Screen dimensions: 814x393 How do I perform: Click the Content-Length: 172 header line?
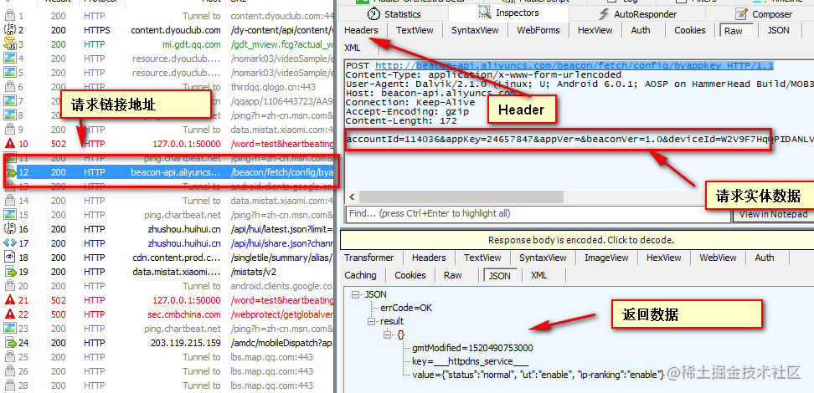click(401, 120)
